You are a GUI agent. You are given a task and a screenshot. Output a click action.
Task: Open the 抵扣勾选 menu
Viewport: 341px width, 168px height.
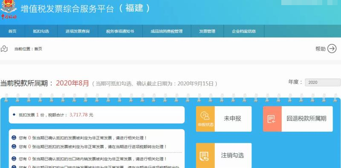(41, 31)
